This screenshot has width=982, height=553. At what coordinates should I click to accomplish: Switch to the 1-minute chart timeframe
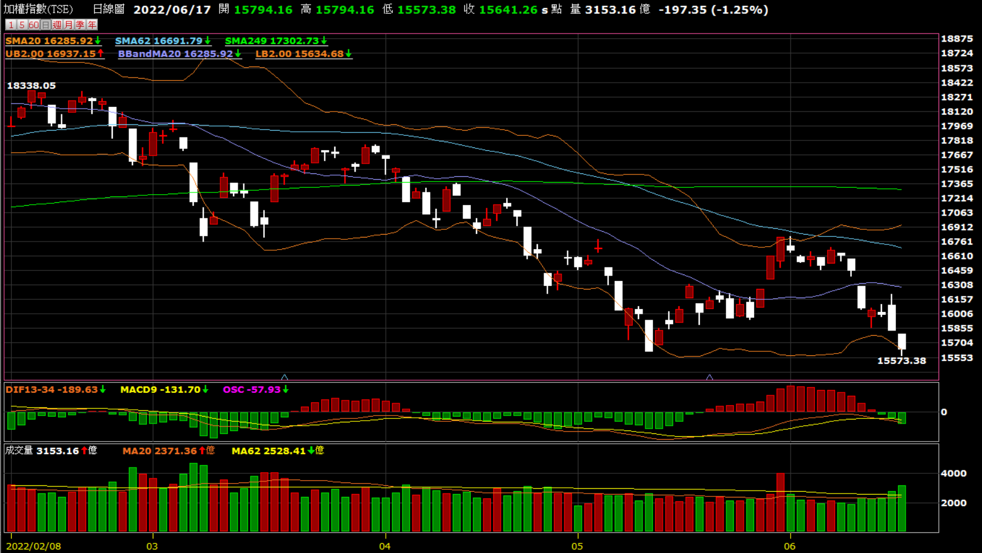tap(10, 25)
